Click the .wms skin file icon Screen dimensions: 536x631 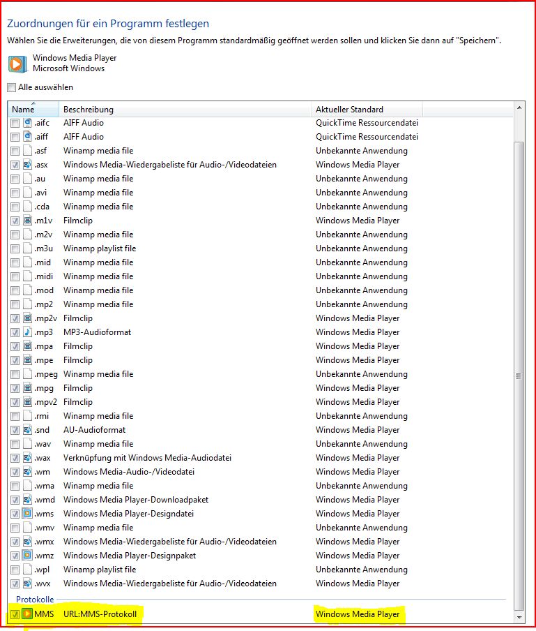tap(27, 514)
